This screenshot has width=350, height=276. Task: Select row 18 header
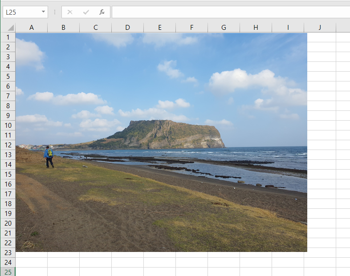coord(8,204)
